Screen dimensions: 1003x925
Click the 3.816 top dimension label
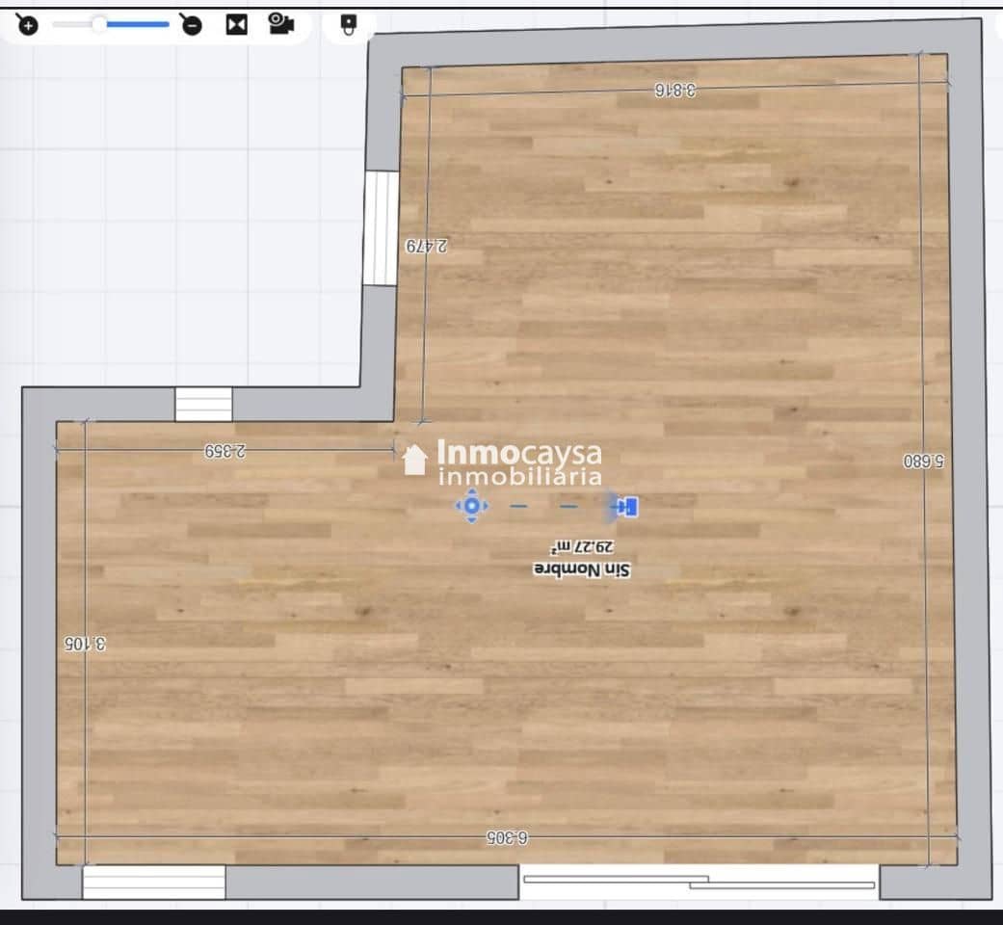click(675, 91)
